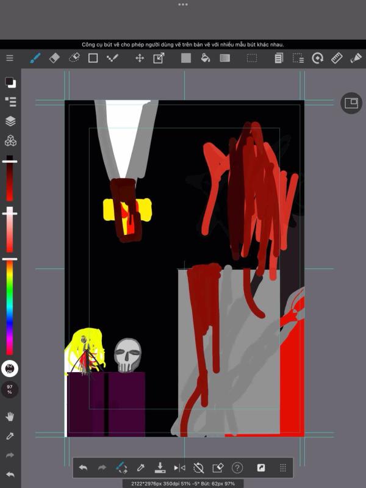This screenshot has height=488, width=366.
Task: Activate the Move tool
Action: point(139,58)
